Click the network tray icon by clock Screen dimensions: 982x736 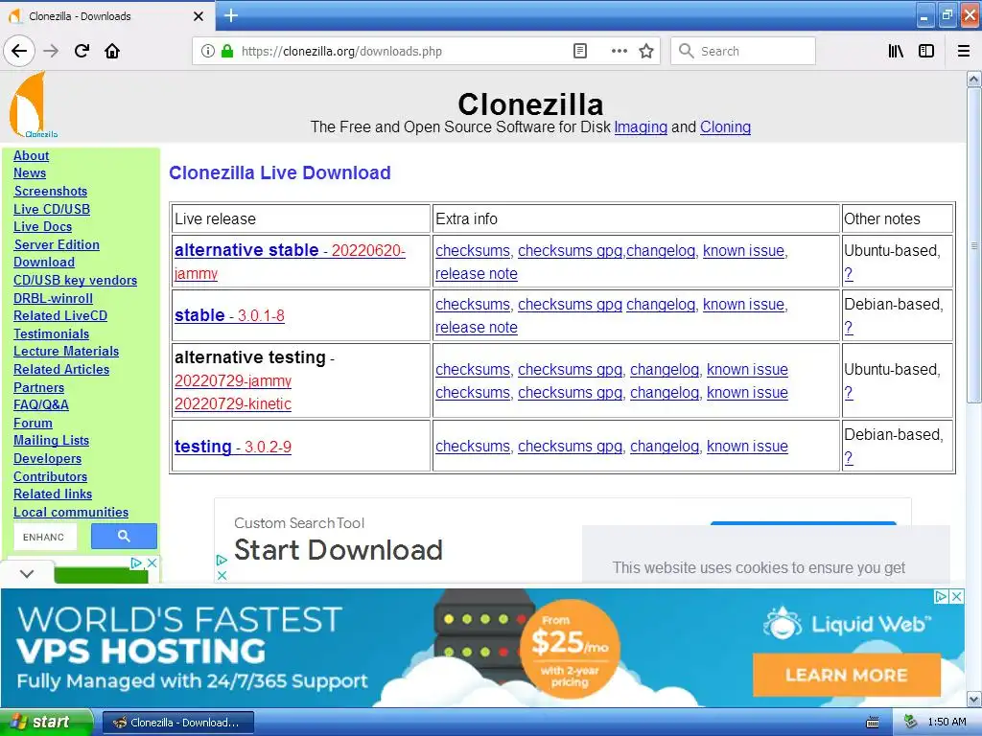point(911,723)
